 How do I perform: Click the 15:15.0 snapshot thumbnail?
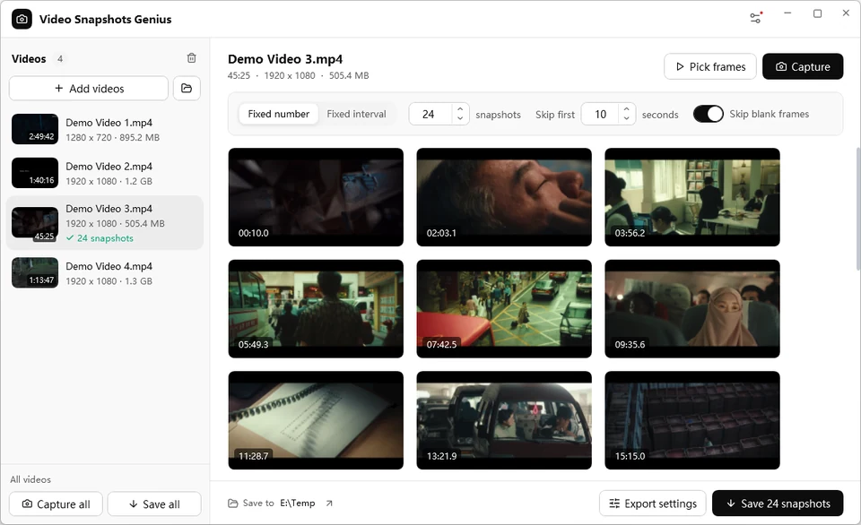click(691, 420)
